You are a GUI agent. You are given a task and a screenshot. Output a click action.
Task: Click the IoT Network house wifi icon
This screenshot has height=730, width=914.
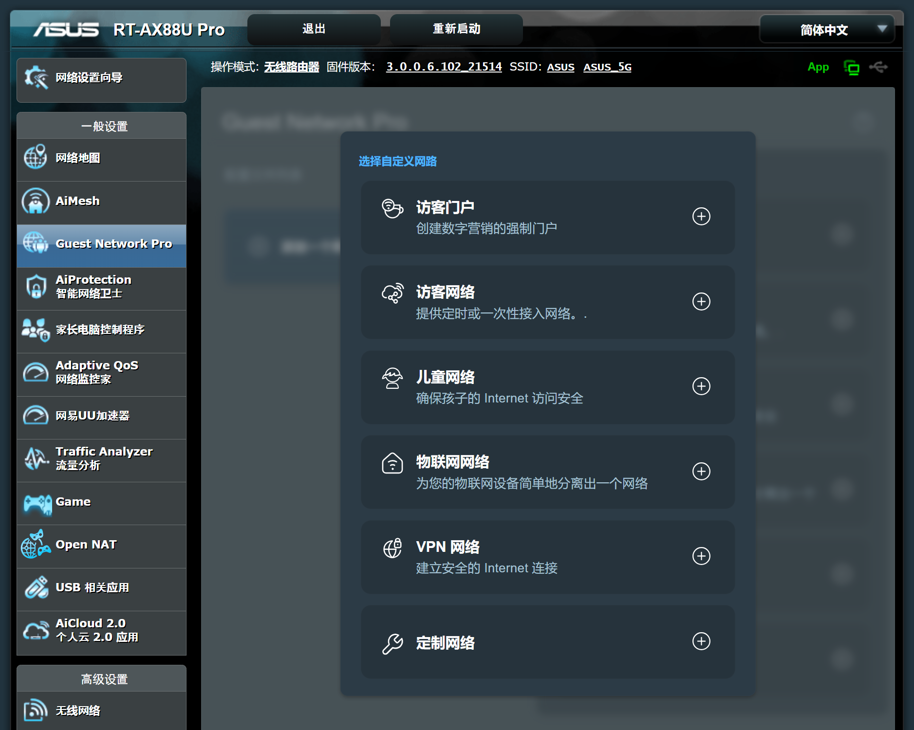pyautogui.click(x=392, y=463)
